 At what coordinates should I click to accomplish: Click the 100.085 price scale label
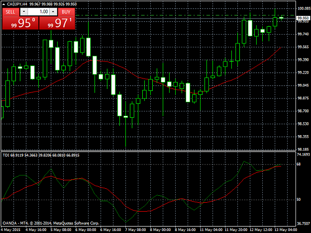(304, 8)
